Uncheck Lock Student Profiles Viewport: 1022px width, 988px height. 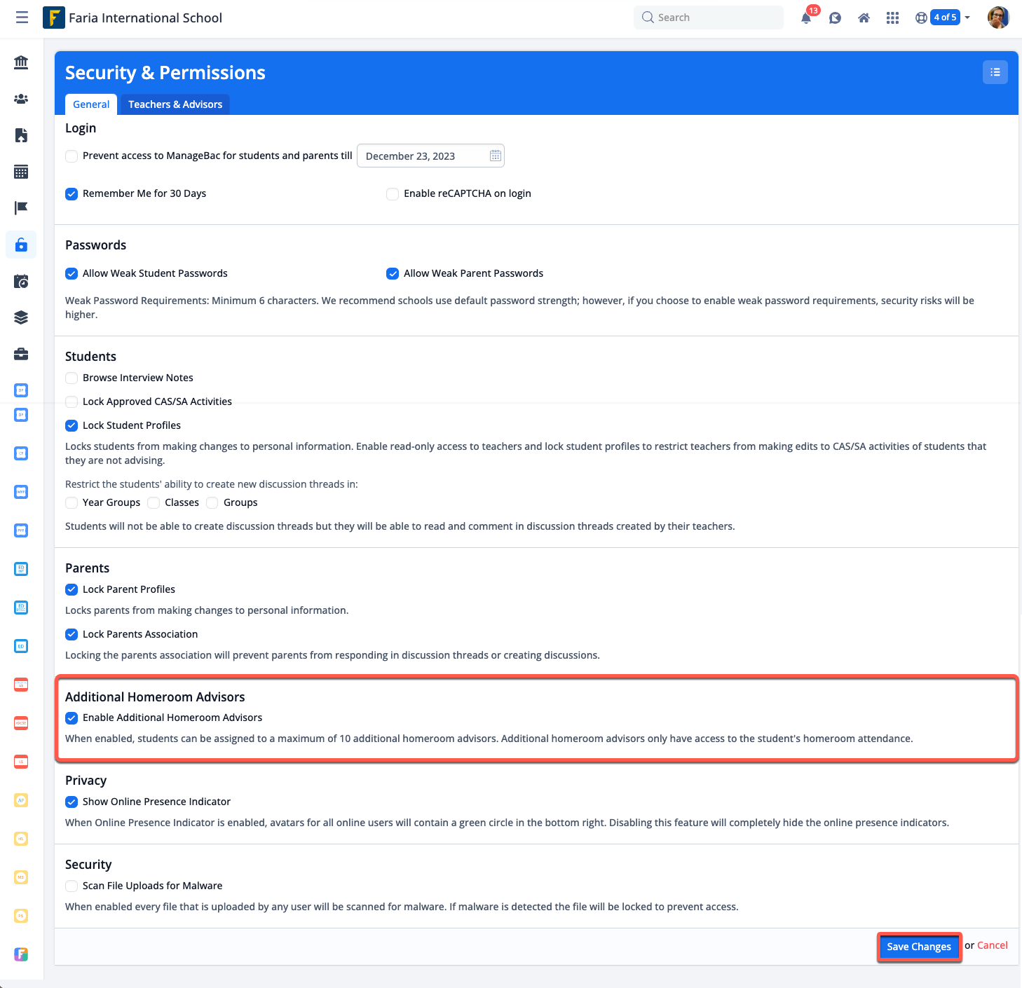coord(71,425)
